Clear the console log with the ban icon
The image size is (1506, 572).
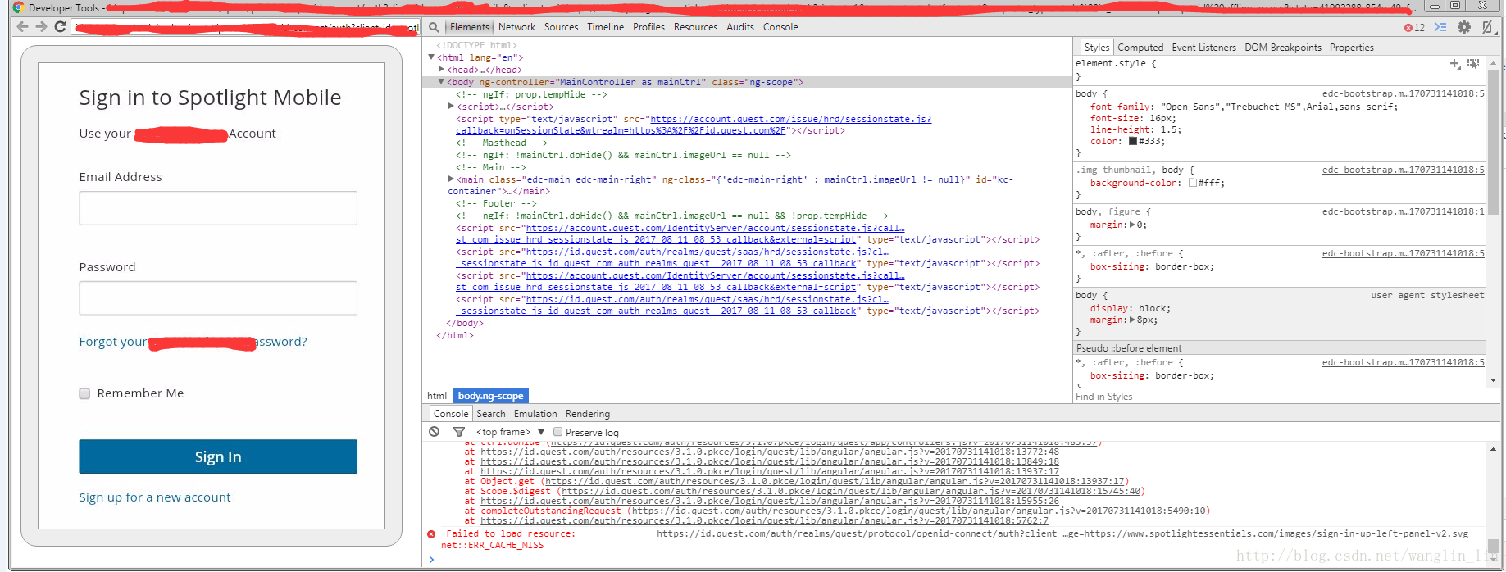(x=435, y=432)
